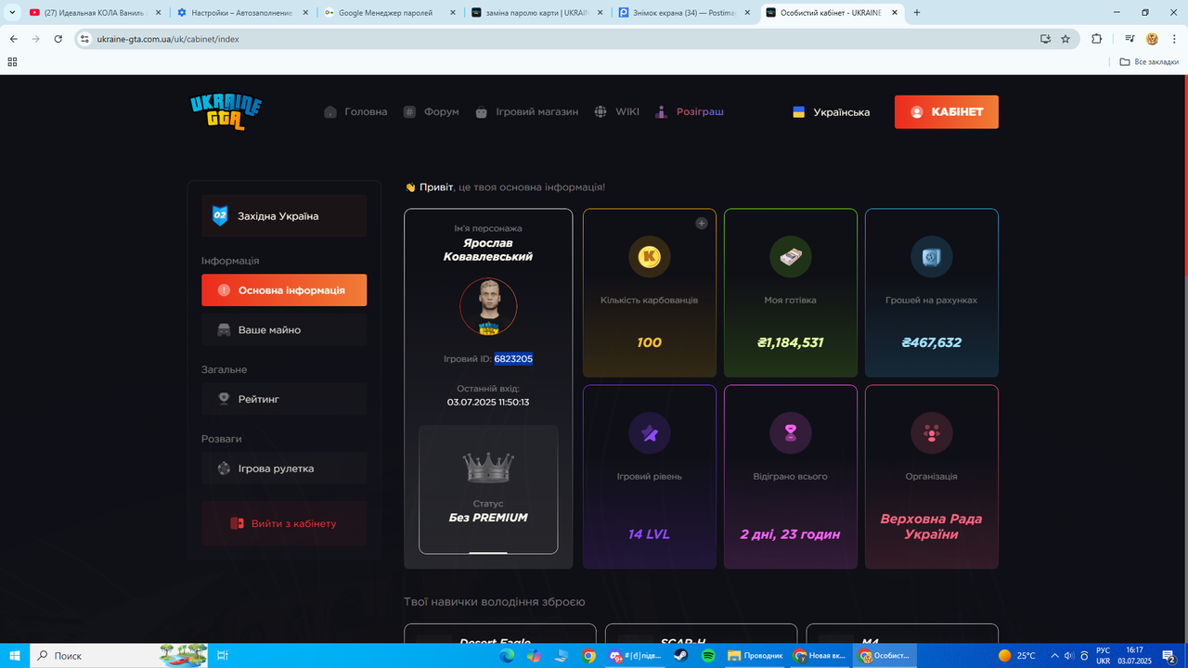Open the site information icon in address bar
1188x668 pixels.
click(84, 39)
